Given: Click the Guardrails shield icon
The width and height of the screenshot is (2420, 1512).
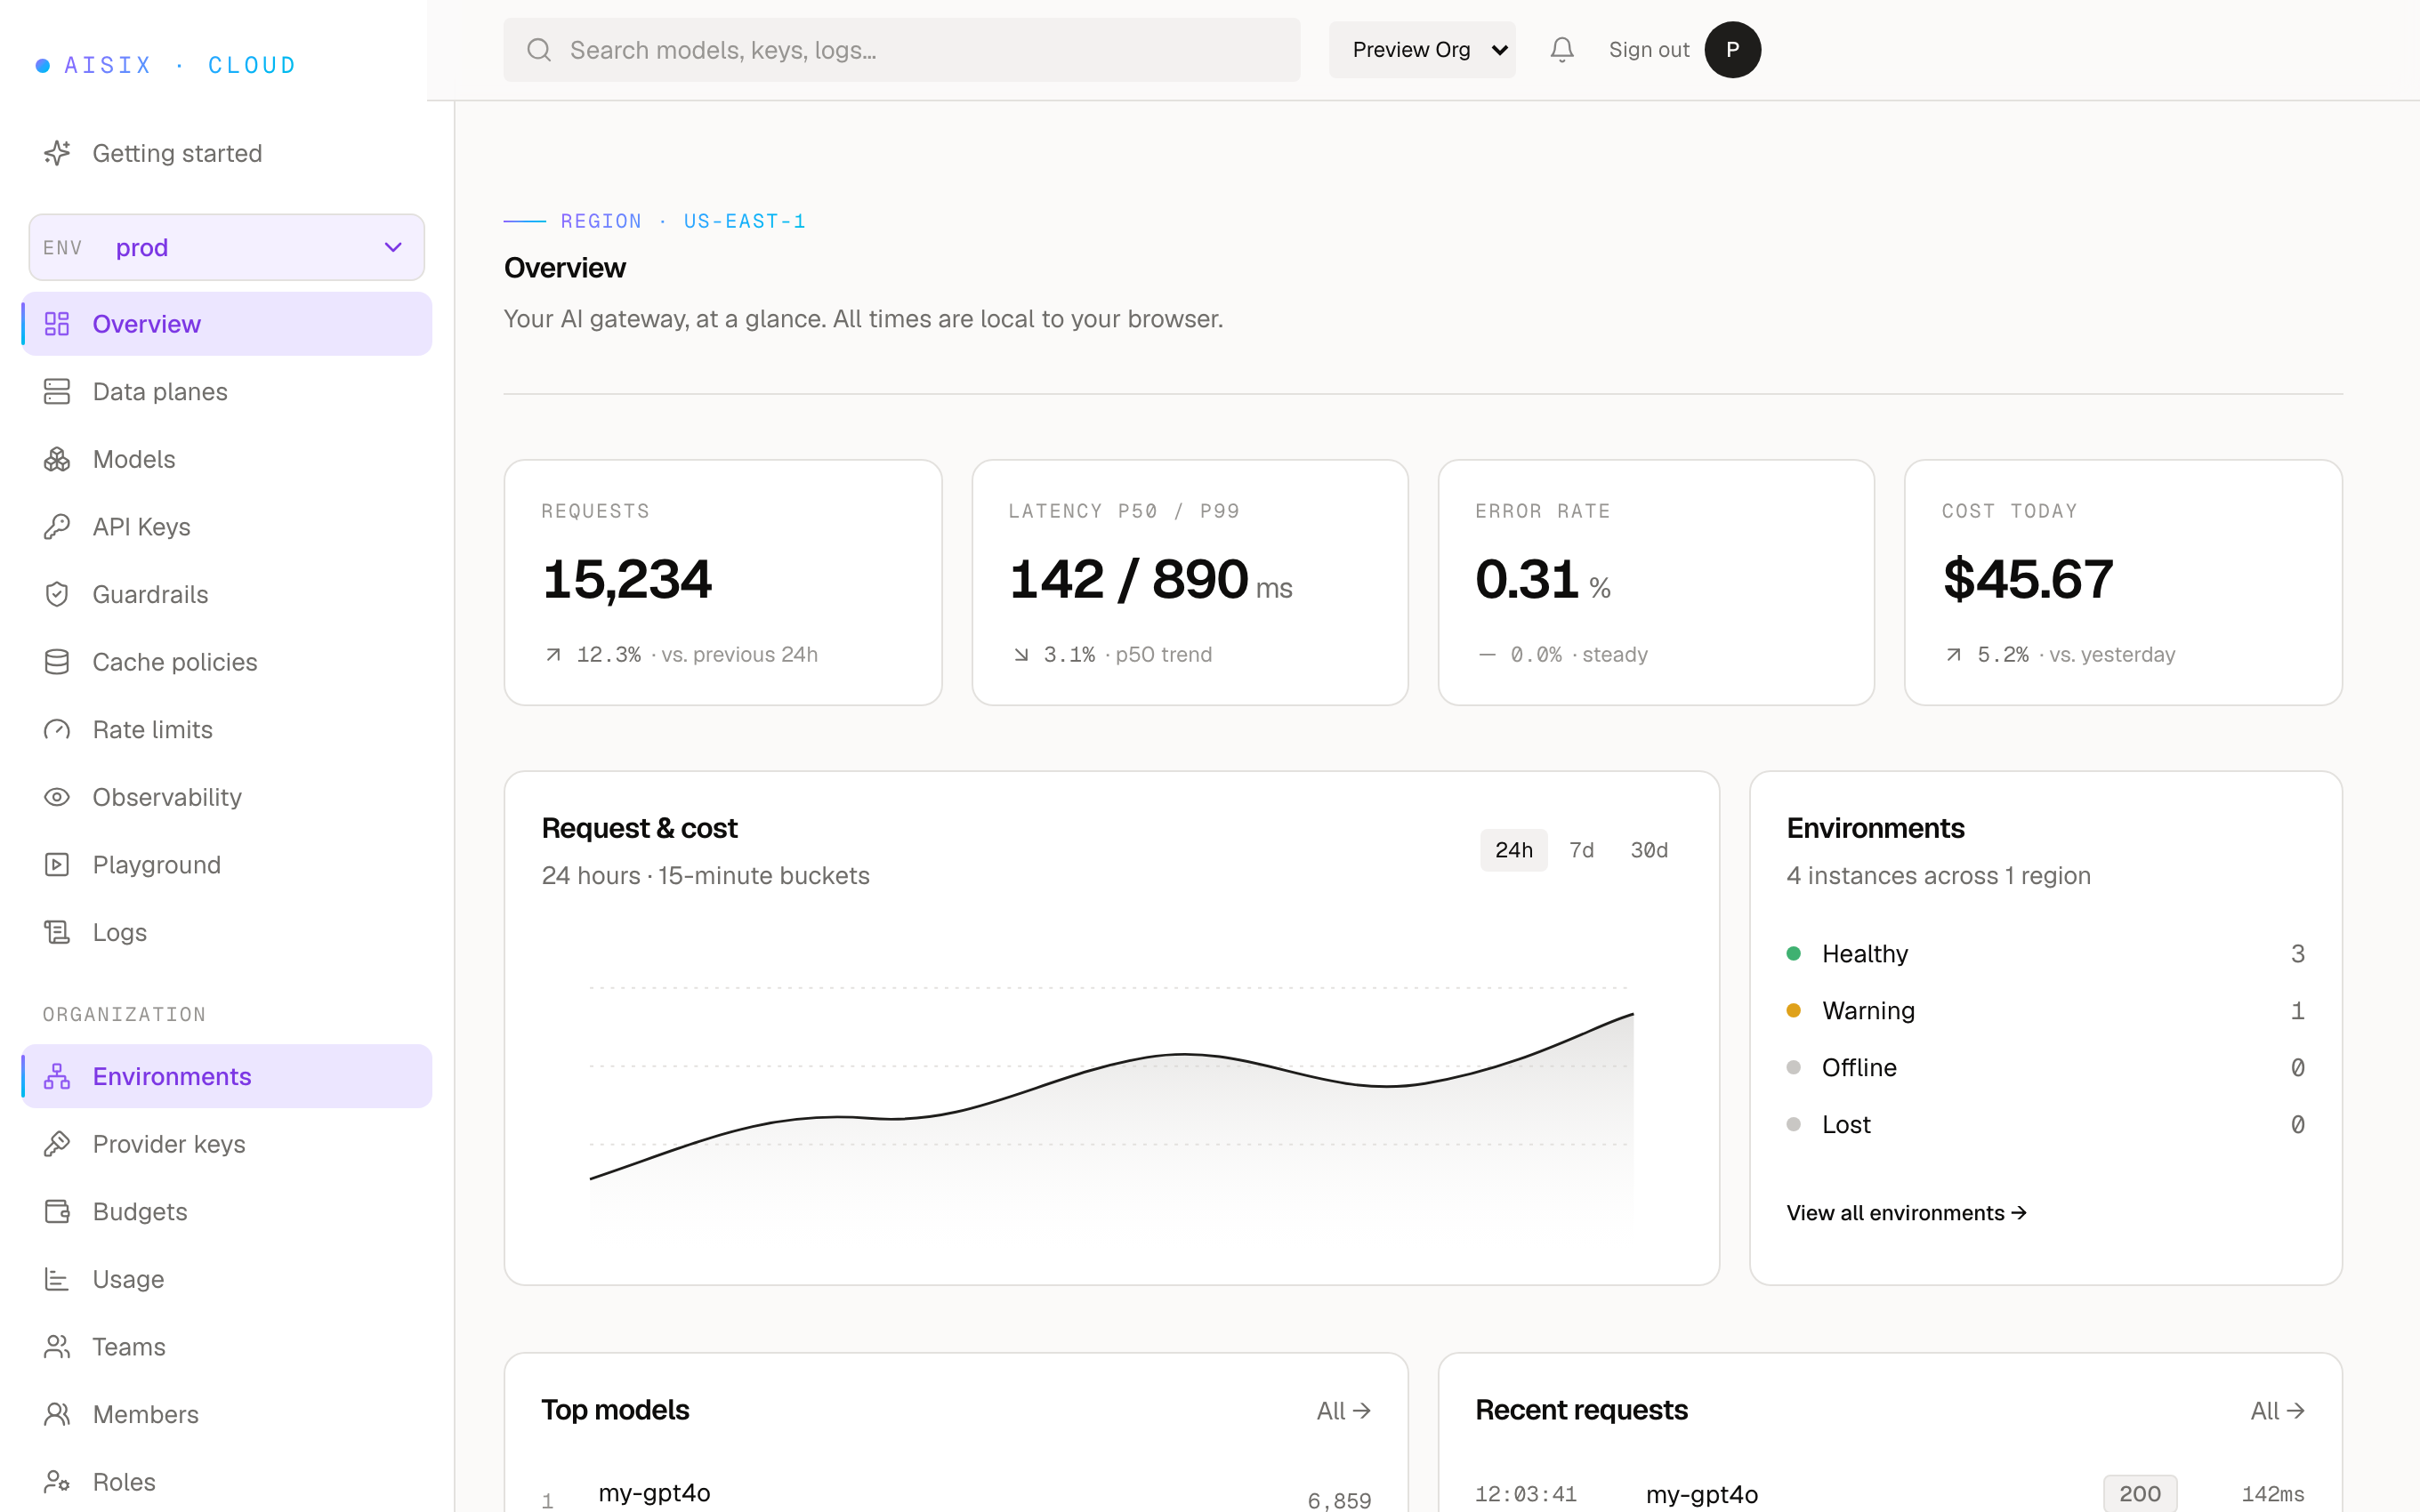Looking at the screenshot, I should [57, 594].
